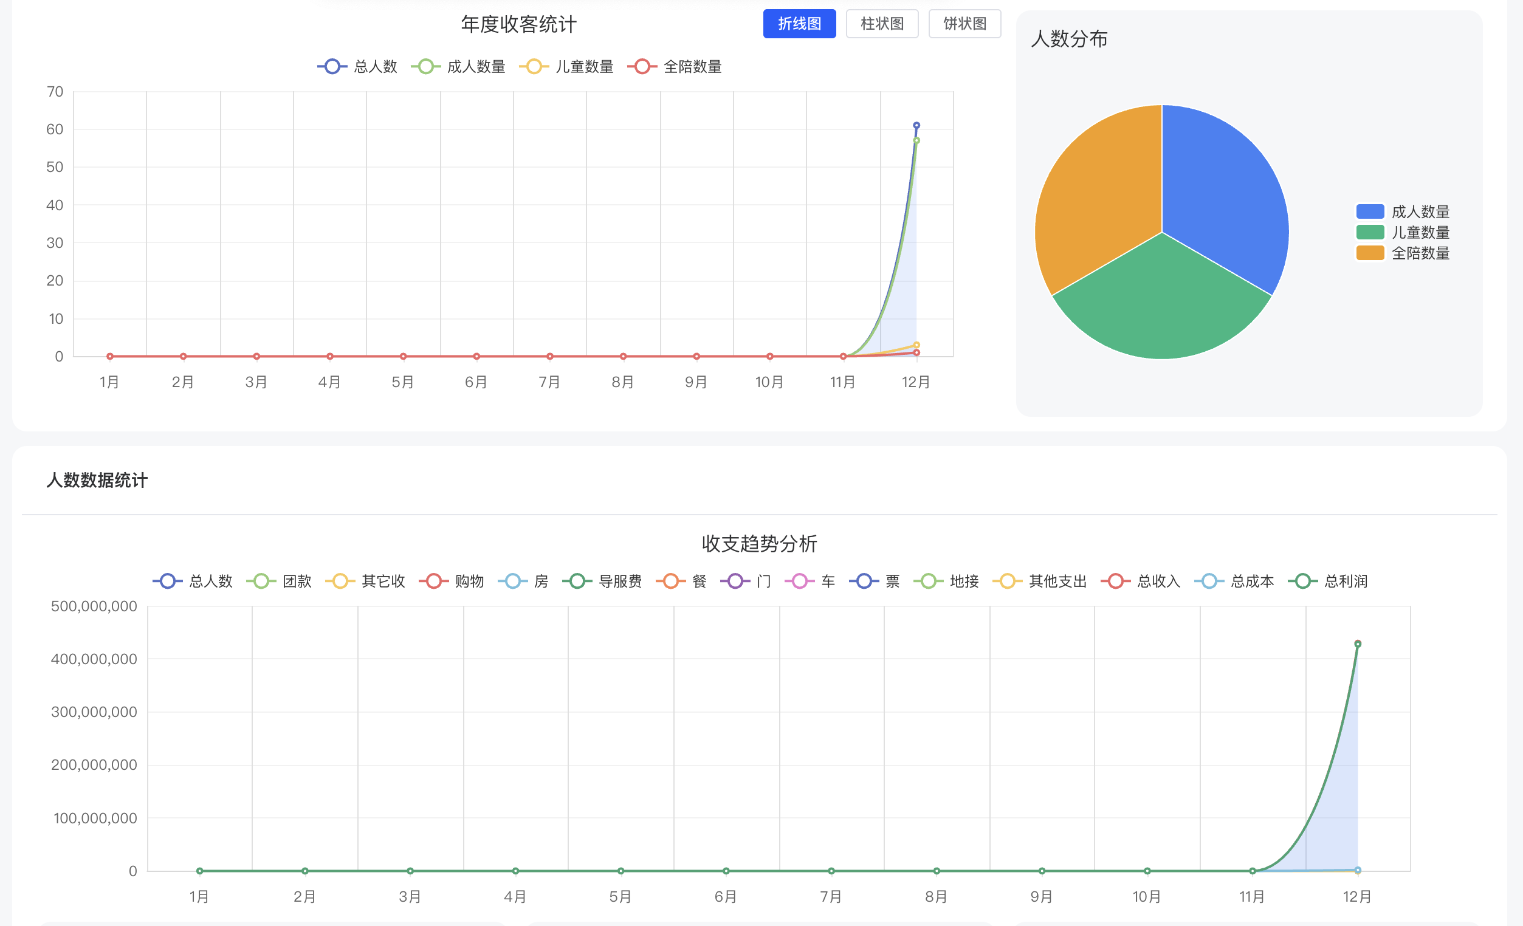The height and width of the screenshot is (926, 1523).
Task: Click the 全陪数量 legend circle icon
Action: (642, 66)
